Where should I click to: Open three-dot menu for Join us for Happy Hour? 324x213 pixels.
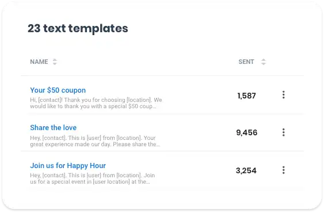pos(284,170)
